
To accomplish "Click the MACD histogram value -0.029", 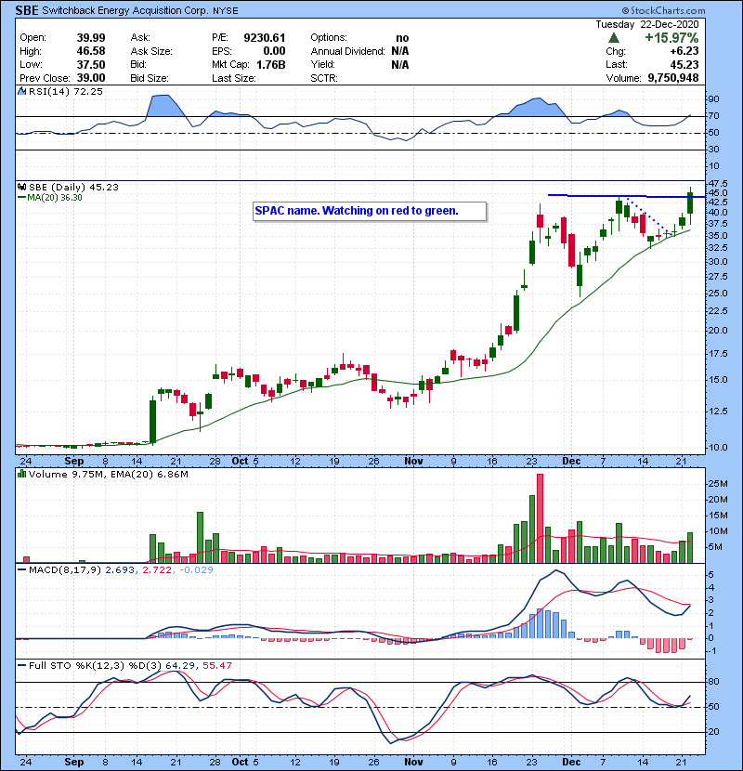I will (196, 570).
